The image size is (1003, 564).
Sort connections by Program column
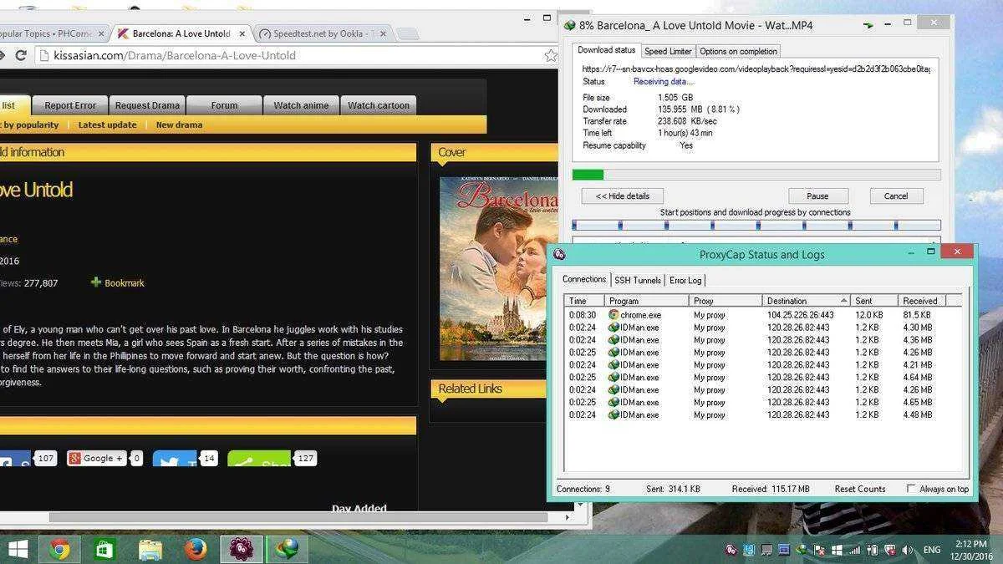647,301
